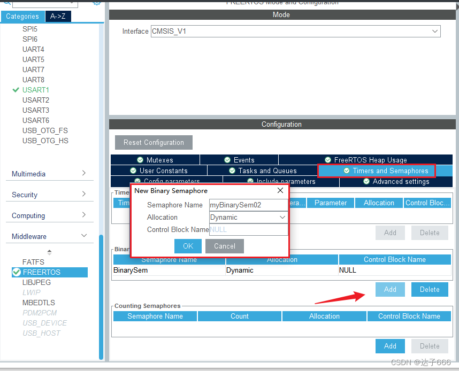Screen dimensions: 459x371
Task: Close the New Binary Semaphore dialog
Action: click(280, 190)
